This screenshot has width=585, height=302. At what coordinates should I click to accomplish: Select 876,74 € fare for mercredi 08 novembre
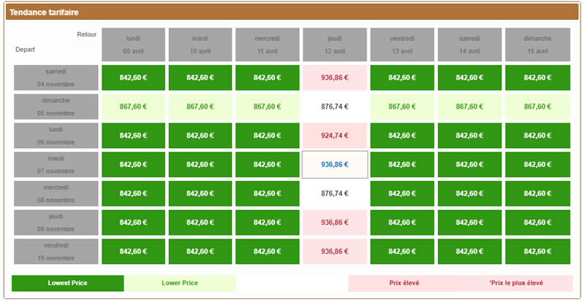point(335,193)
